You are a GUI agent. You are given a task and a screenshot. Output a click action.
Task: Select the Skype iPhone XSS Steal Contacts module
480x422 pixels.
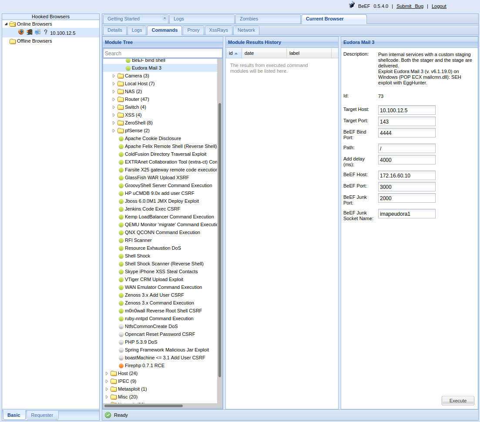pos(161,272)
